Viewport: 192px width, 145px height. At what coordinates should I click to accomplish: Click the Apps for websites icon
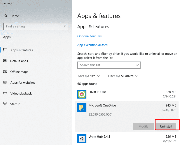click(5, 83)
